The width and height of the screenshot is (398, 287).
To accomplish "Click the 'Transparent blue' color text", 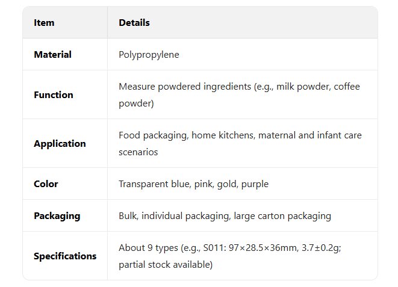I will pyautogui.click(x=154, y=184).
